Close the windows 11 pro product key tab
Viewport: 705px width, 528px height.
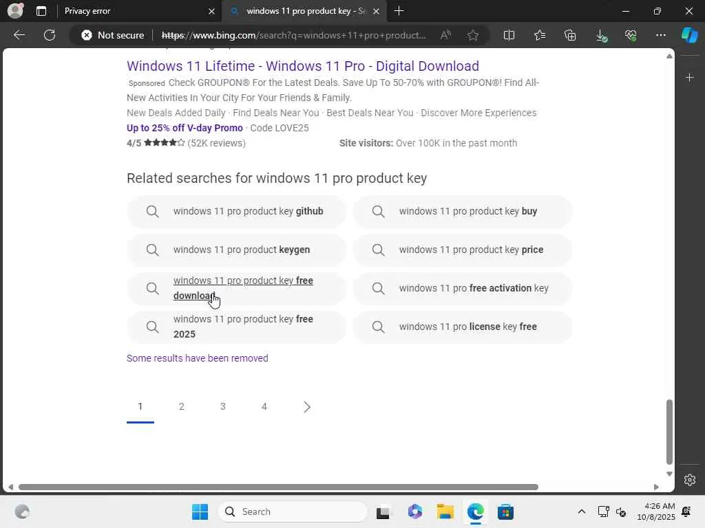377,11
